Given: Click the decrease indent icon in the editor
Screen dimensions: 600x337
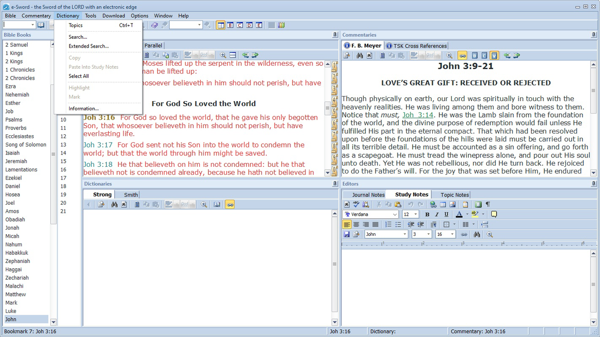Looking at the screenshot, I should tap(411, 225).
